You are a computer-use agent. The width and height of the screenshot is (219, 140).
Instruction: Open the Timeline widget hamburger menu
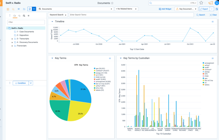[213, 22]
